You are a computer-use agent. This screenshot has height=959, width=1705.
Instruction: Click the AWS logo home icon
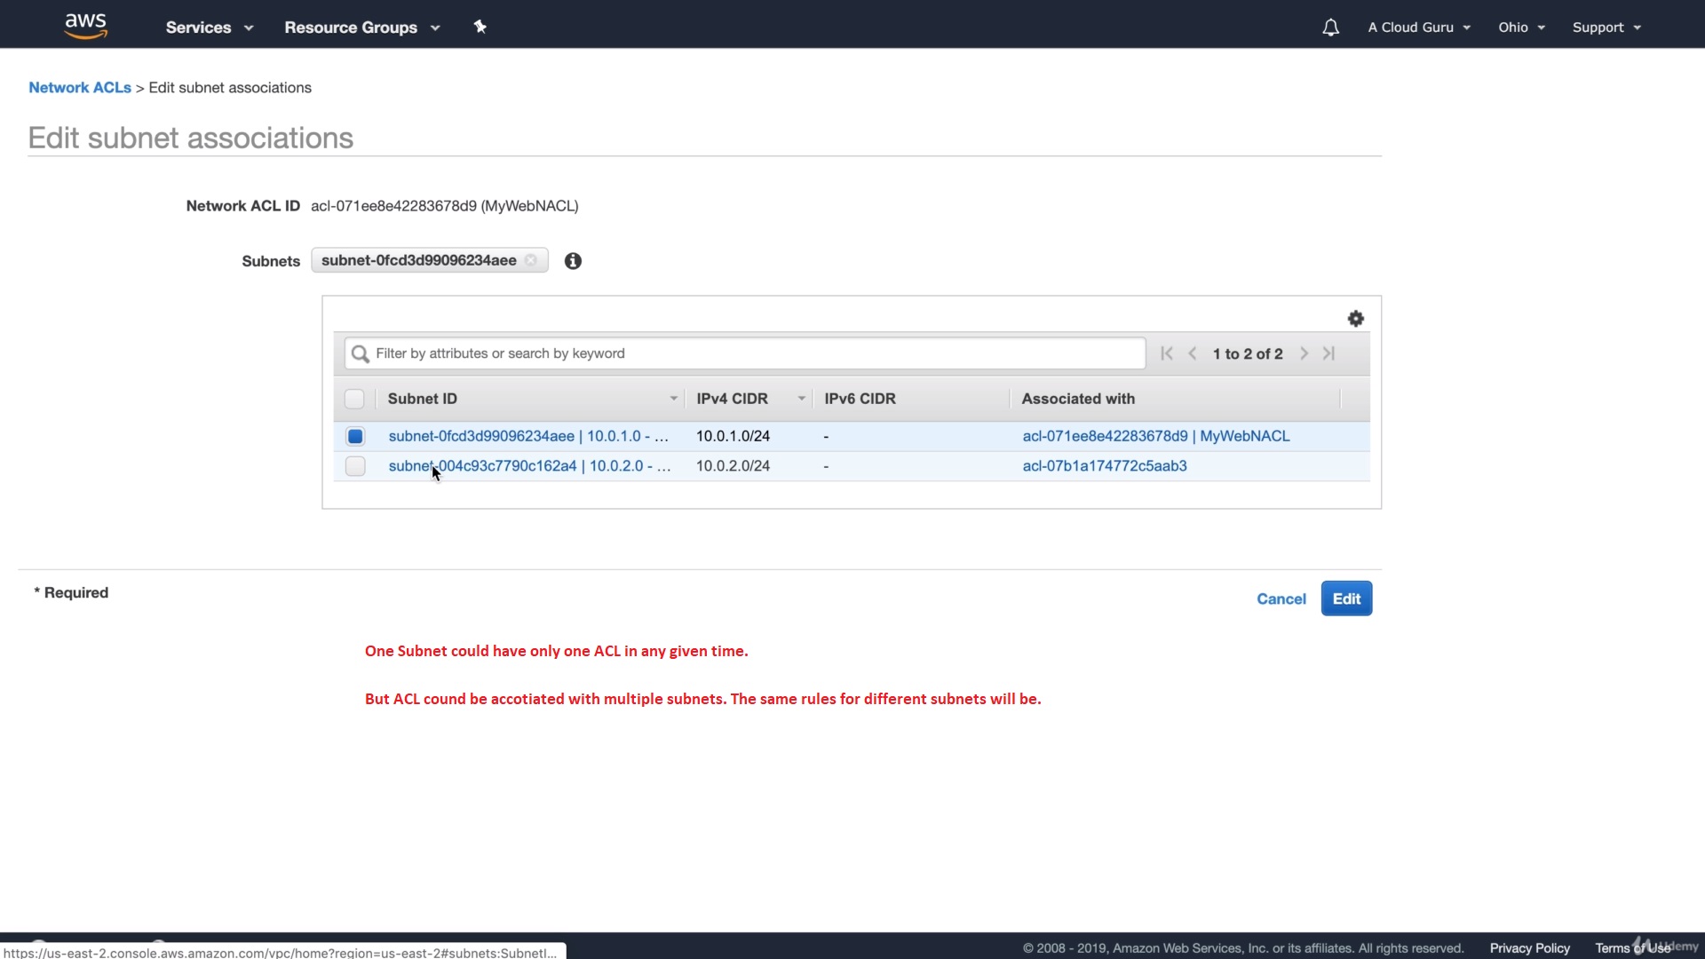coord(86,26)
